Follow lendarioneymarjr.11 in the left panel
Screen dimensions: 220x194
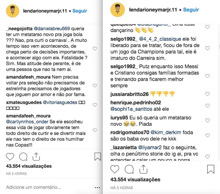coord(80,11)
